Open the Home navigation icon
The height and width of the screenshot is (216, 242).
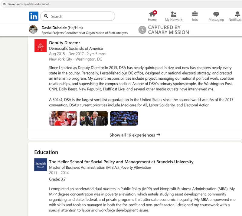pos(152,14)
